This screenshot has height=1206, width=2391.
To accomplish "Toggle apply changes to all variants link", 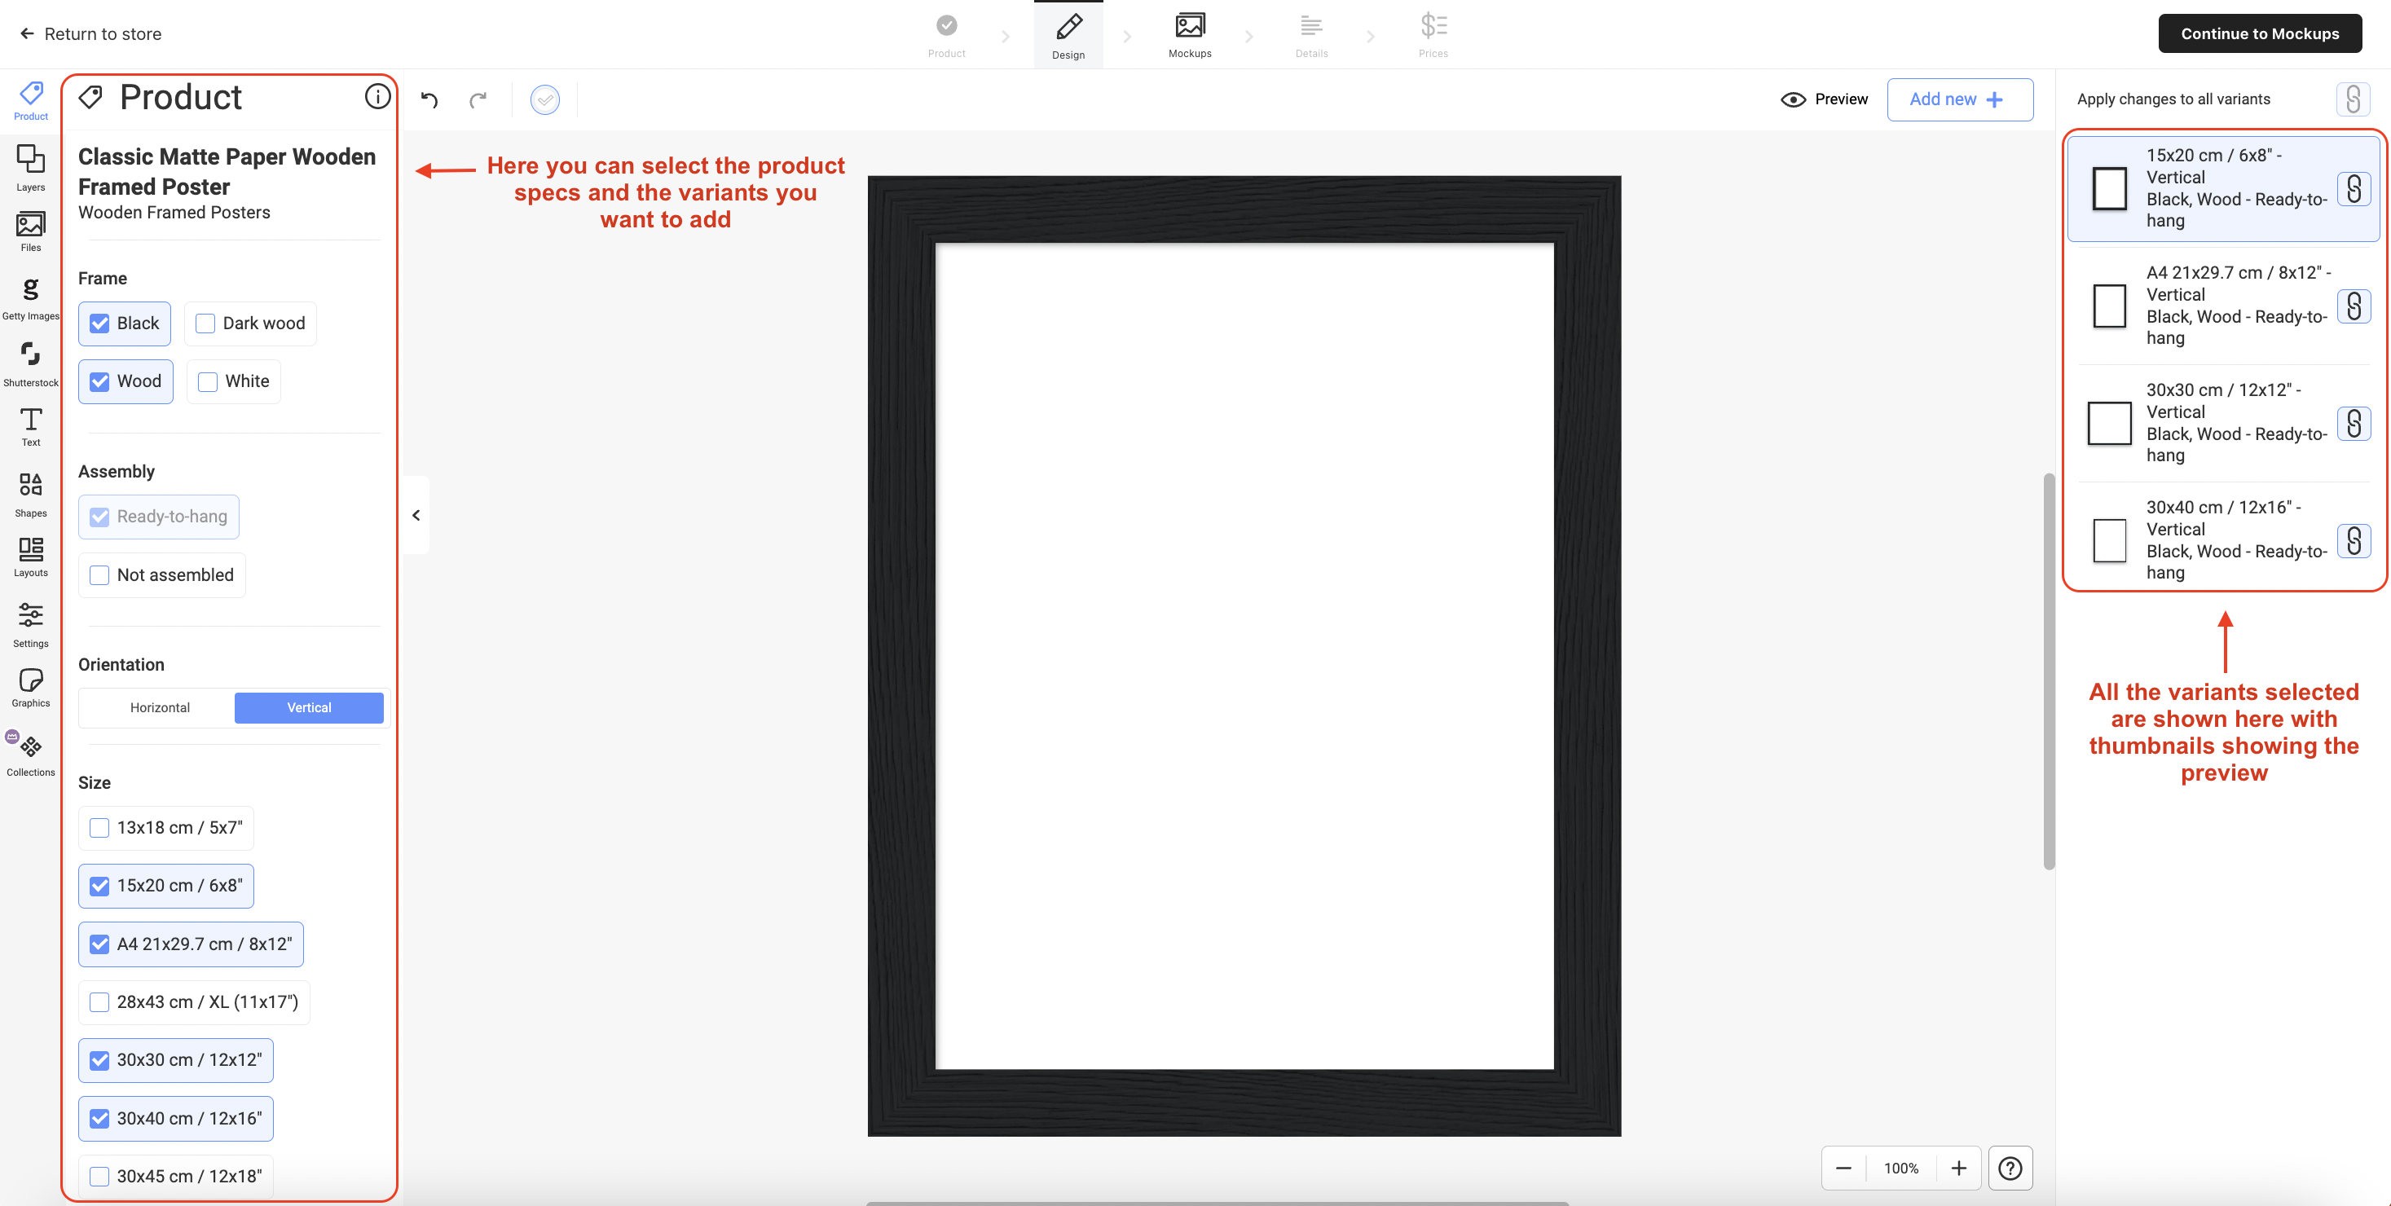I will [x=2353, y=99].
